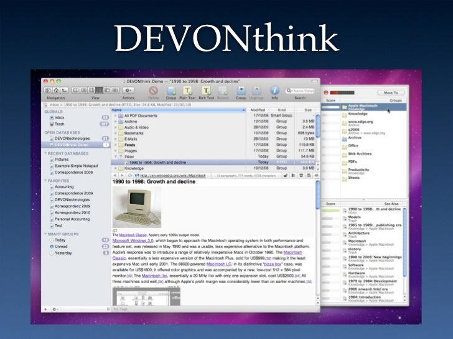Viewport: 453px width, 339px height.
Task: Select DEVONtechnologies under Open Databases
Action: (72, 138)
